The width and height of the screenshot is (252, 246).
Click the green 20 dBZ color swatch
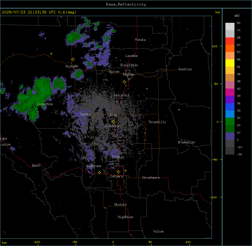(230, 122)
